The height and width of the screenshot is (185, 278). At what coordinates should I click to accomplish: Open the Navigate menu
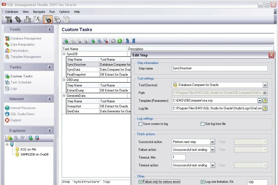pyautogui.click(x=39, y=12)
